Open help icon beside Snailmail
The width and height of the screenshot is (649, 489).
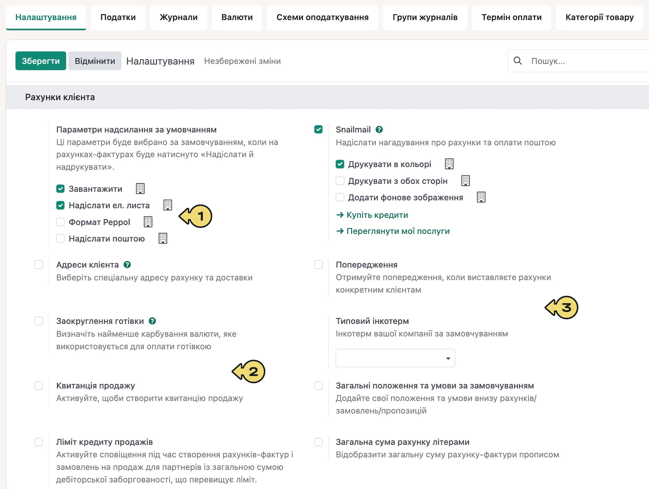pos(379,129)
